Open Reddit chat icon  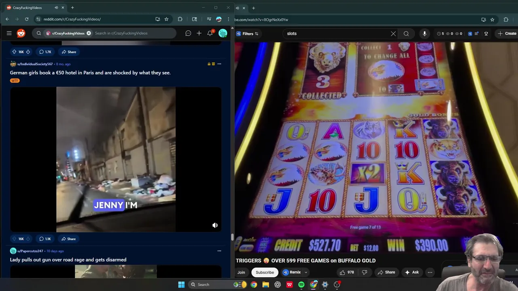pos(188,33)
